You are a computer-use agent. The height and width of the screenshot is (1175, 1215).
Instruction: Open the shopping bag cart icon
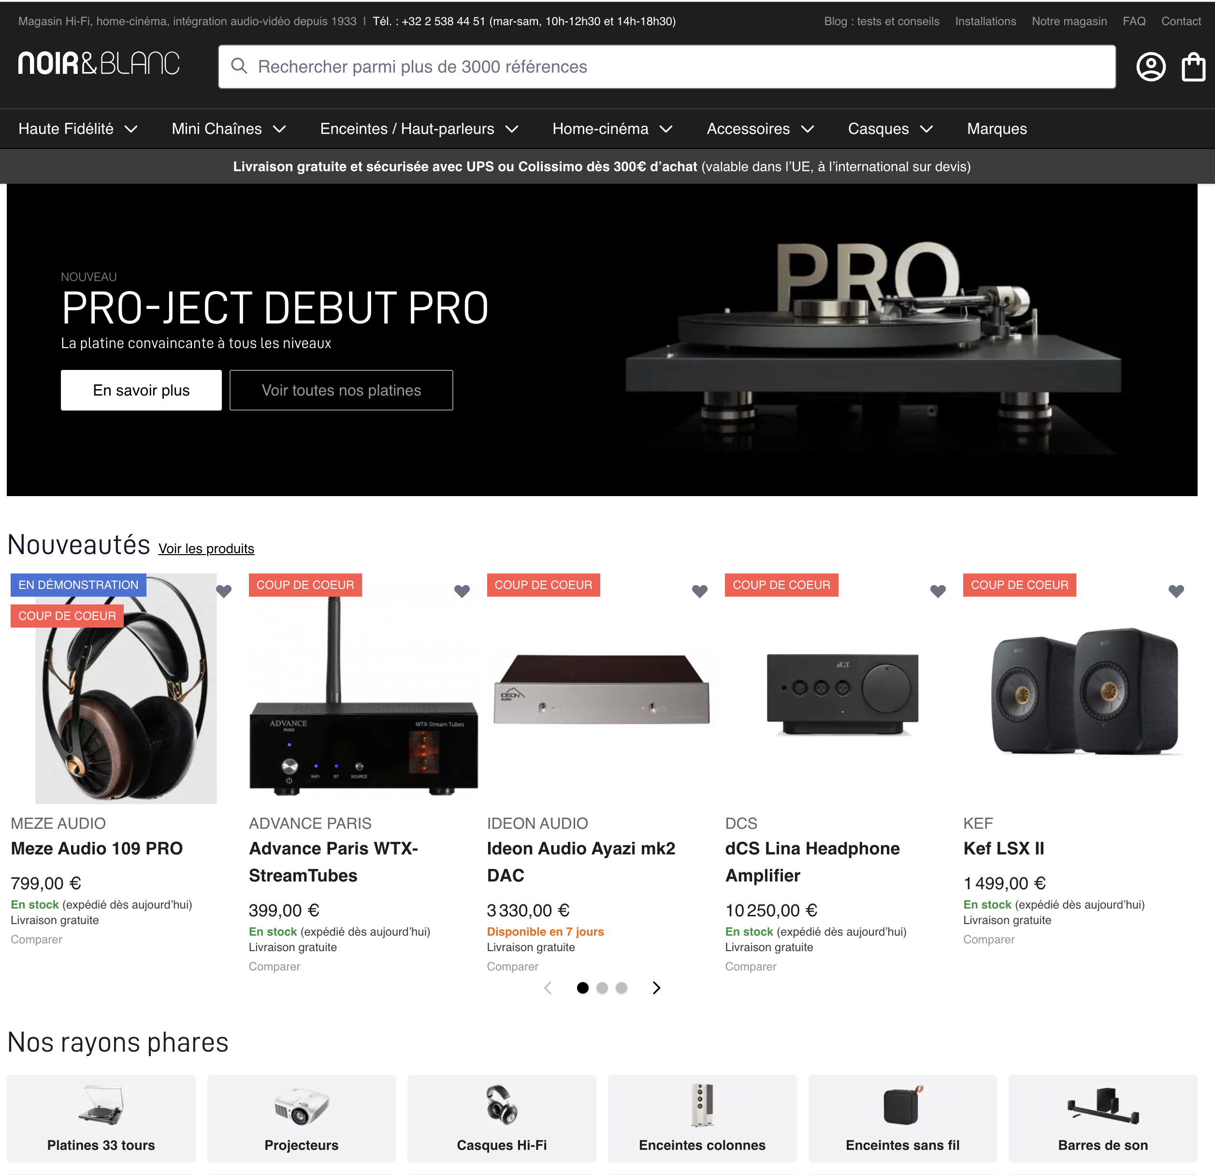[x=1193, y=66]
